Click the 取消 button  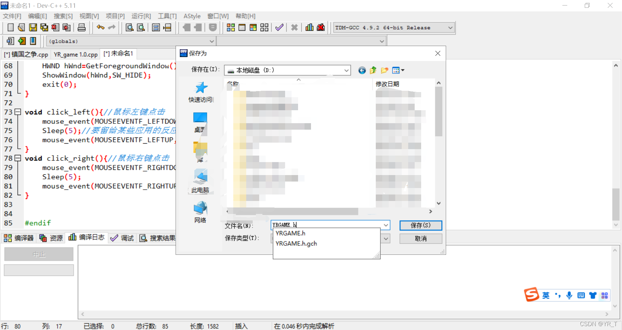(x=420, y=239)
